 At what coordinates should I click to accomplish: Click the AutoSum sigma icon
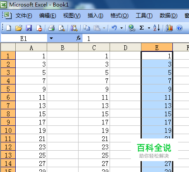point(141,28)
